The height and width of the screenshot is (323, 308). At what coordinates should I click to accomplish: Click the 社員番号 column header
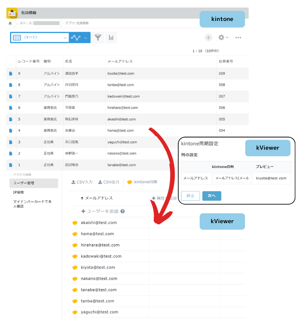pos(226,61)
